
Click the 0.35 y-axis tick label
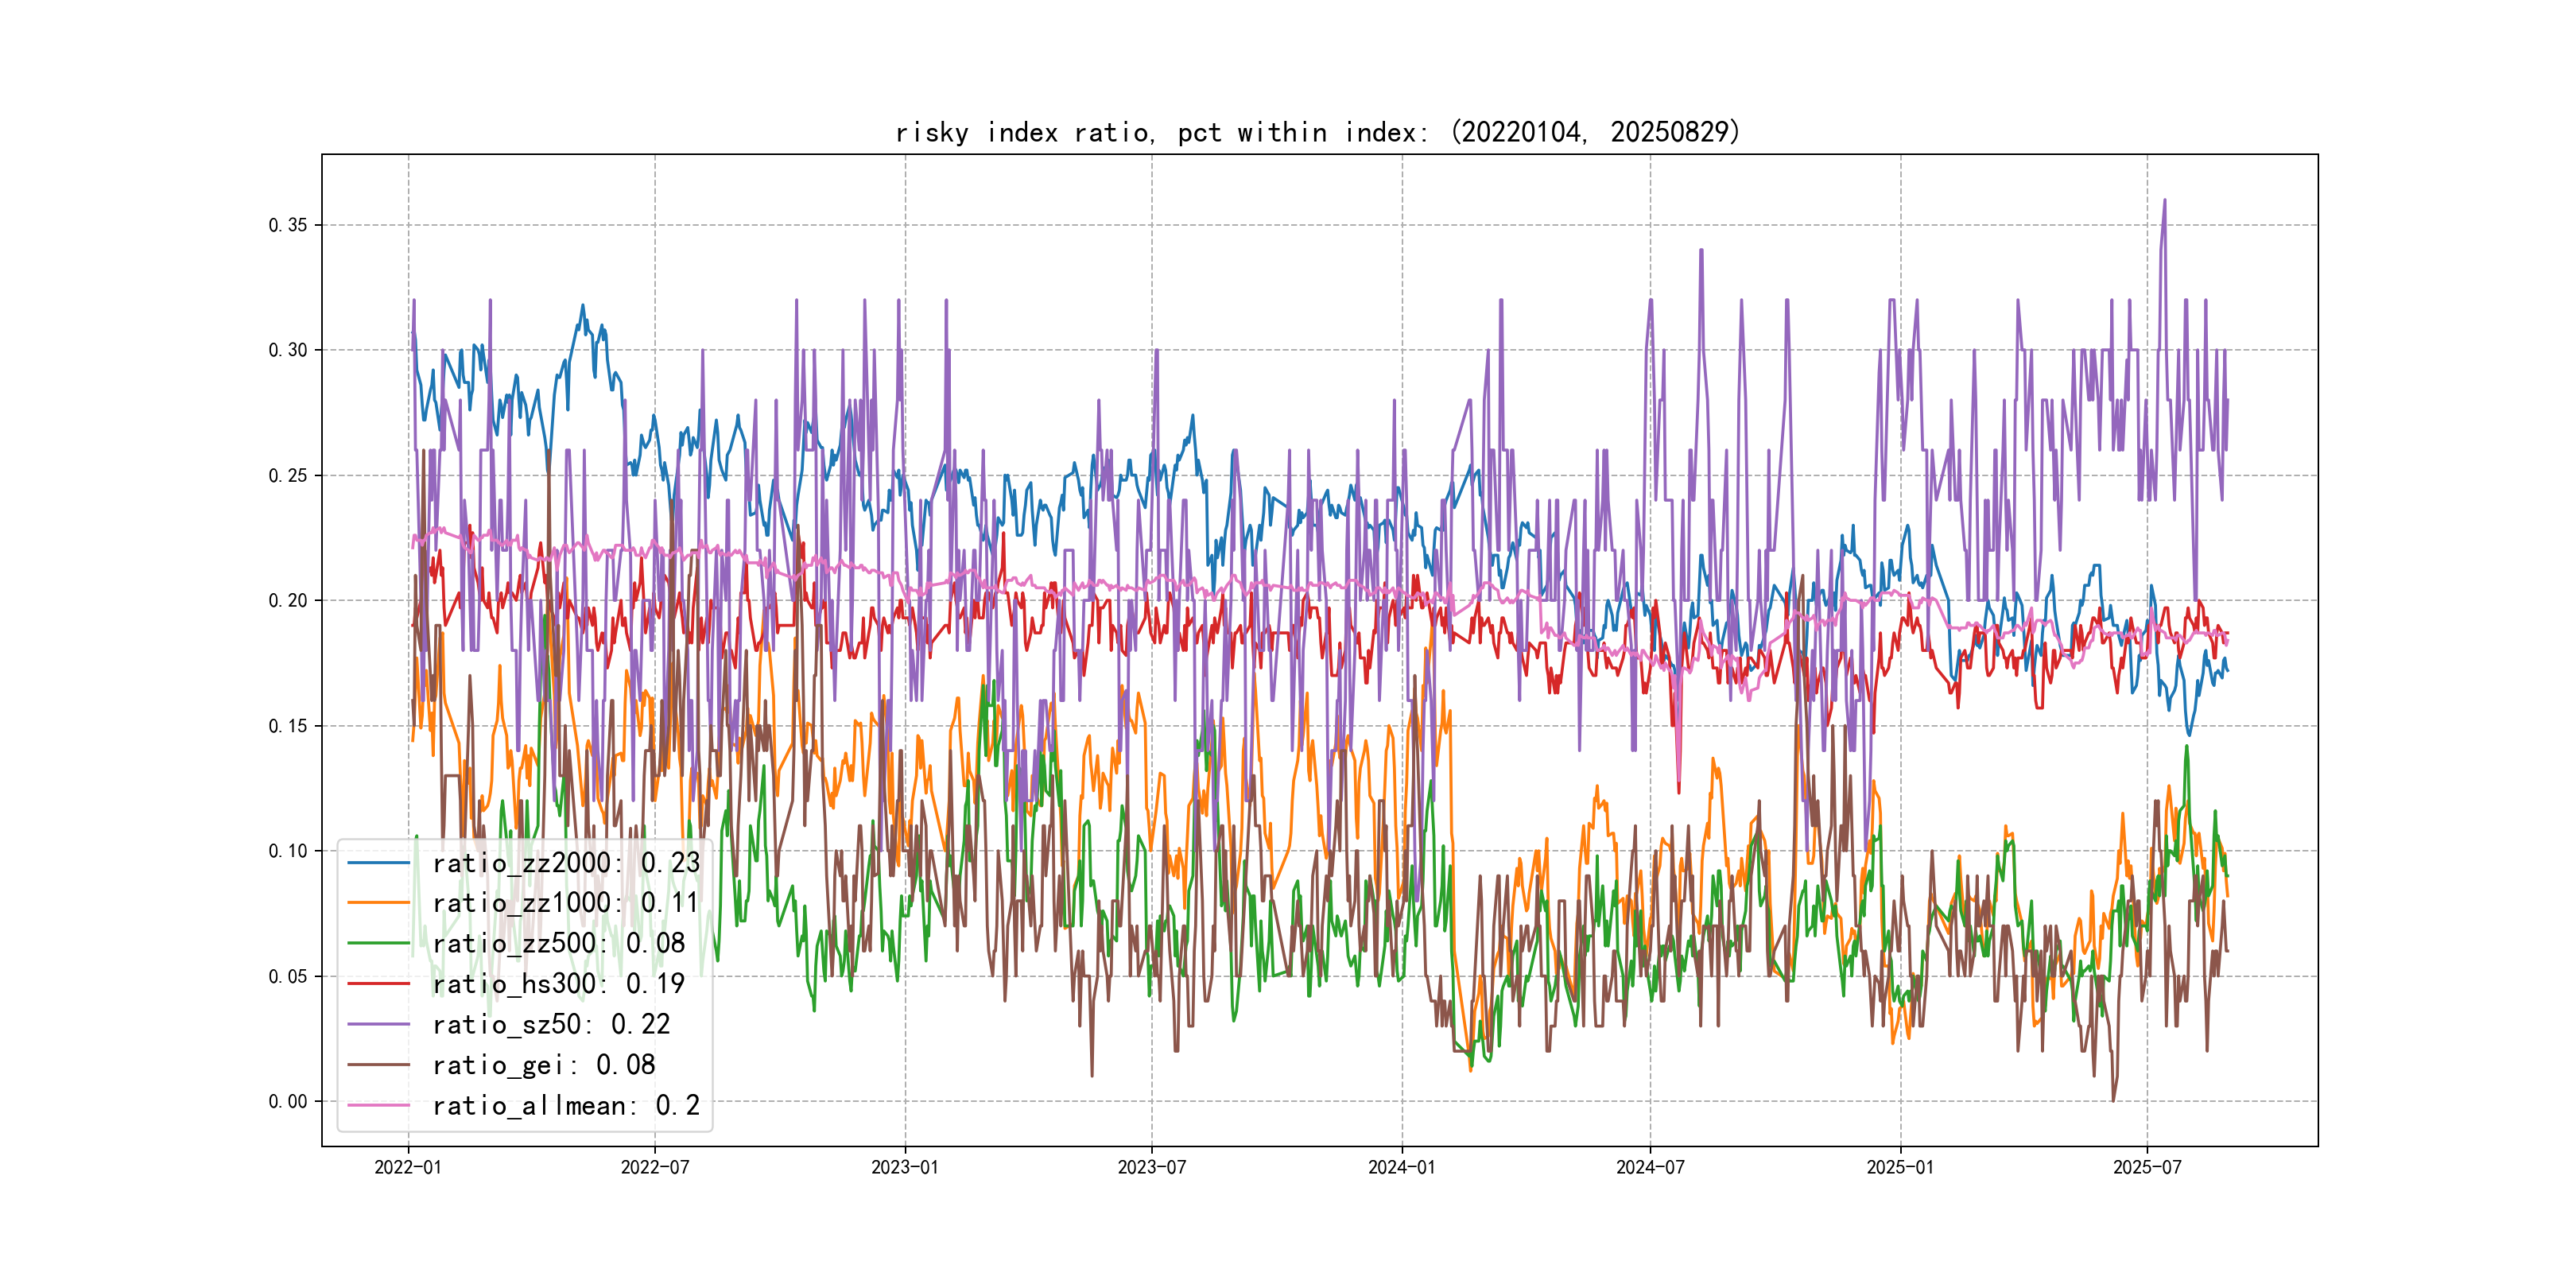(x=288, y=225)
